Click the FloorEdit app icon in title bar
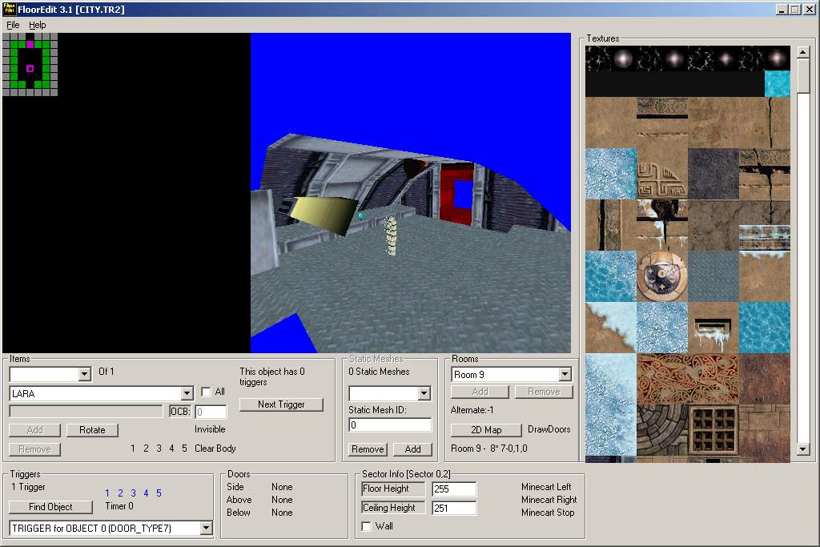The height and width of the screenshot is (547, 820). (x=9, y=9)
